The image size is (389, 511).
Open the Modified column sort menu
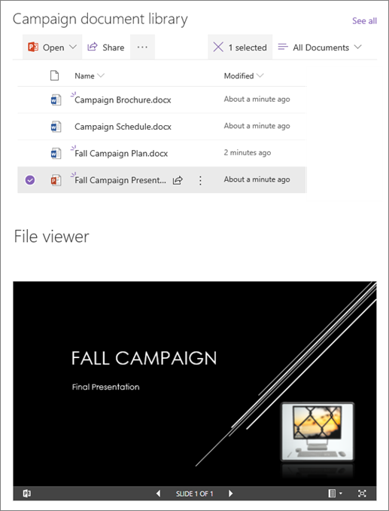[x=260, y=75]
